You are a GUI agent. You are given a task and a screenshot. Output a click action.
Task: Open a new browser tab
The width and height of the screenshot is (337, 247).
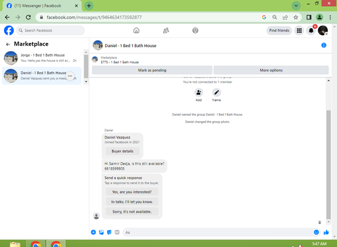tap(89, 6)
